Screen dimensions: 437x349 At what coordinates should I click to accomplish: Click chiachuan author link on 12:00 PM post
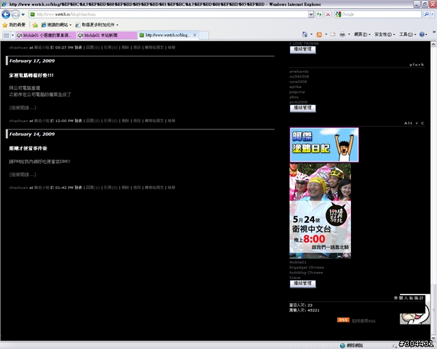[18, 121]
